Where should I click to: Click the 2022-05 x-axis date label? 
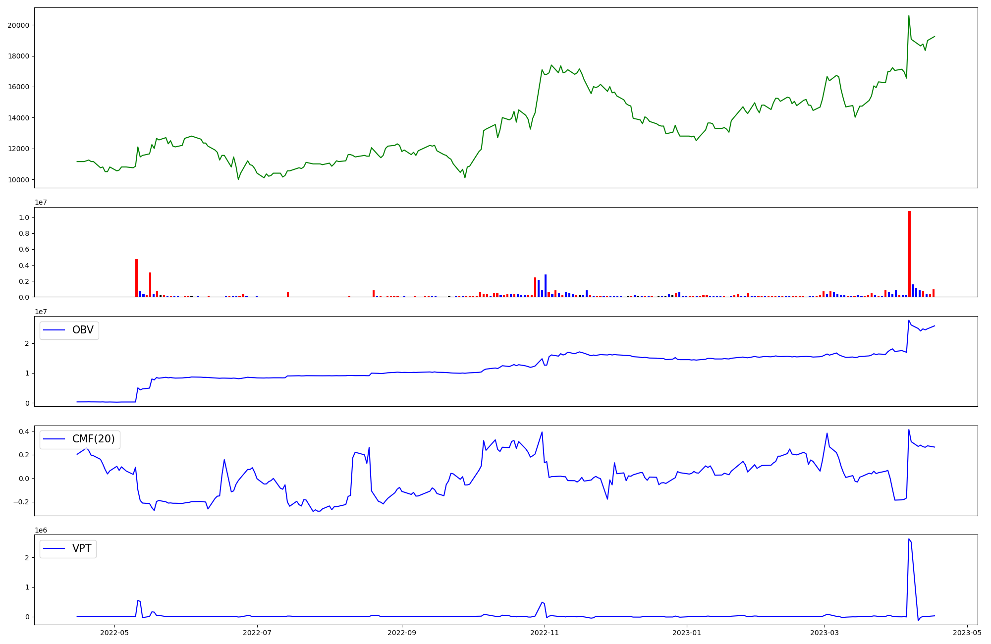pyautogui.click(x=114, y=633)
